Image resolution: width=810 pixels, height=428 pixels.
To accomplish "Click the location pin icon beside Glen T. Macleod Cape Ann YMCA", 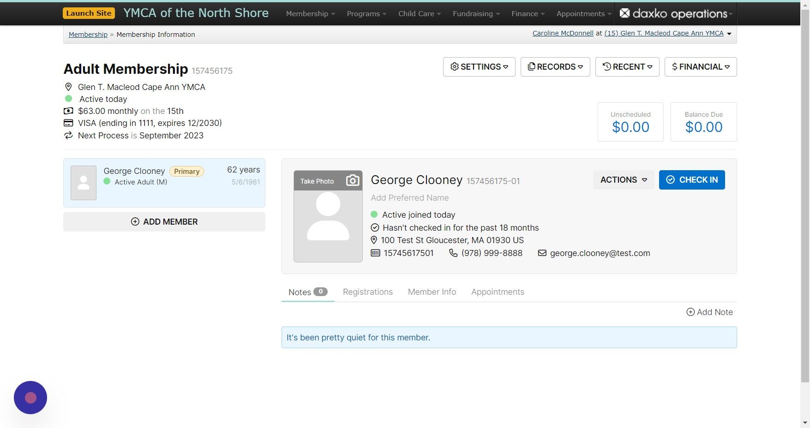I will click(x=68, y=87).
